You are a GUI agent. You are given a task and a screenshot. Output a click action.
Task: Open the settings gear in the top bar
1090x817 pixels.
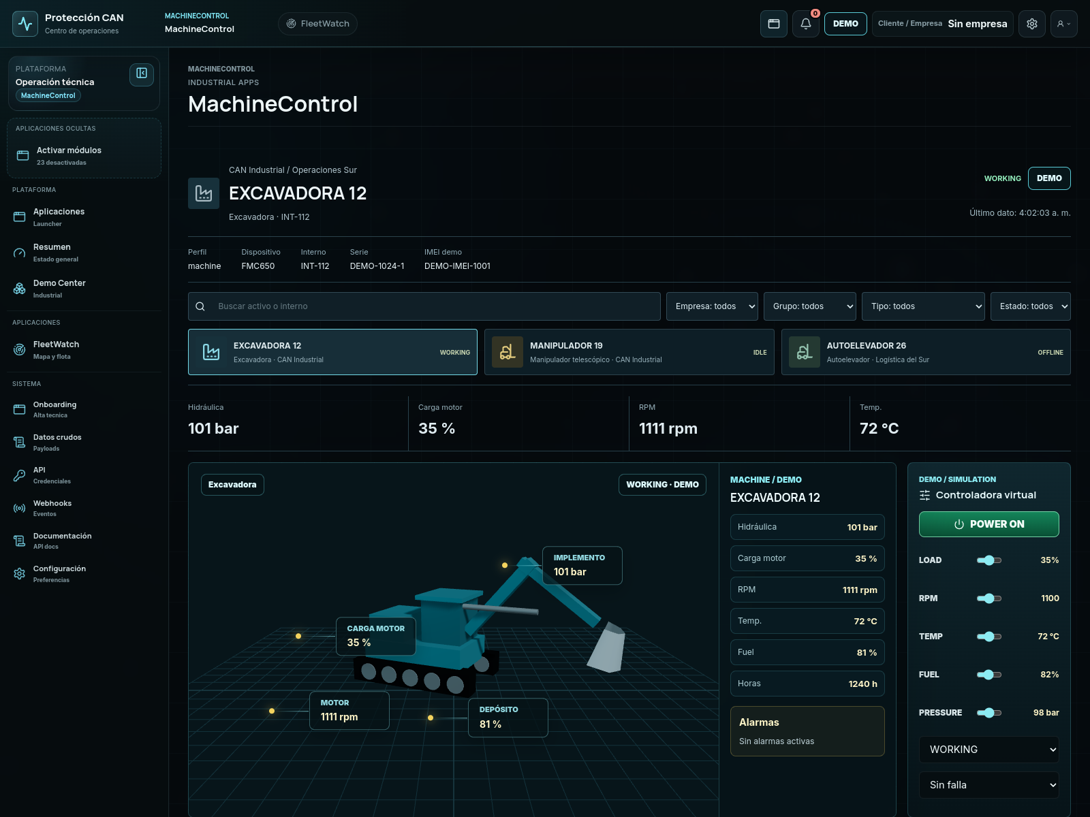coord(1032,24)
